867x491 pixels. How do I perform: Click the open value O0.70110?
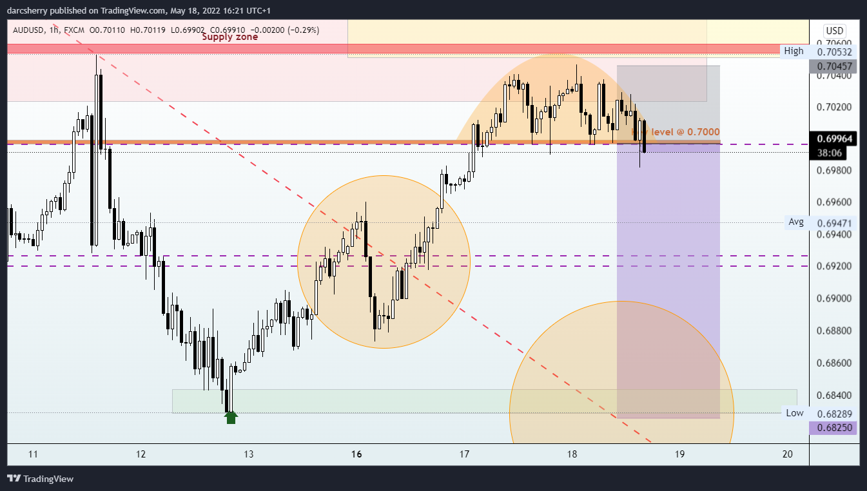(108, 30)
